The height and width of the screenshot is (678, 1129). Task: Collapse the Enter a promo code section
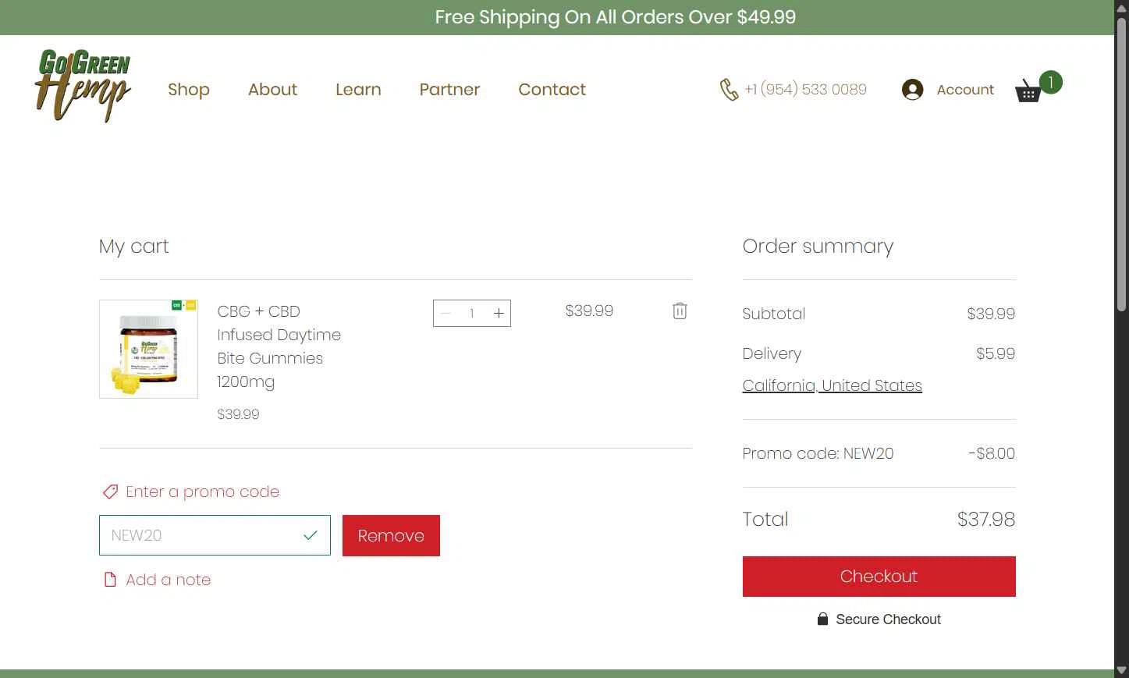point(202,492)
